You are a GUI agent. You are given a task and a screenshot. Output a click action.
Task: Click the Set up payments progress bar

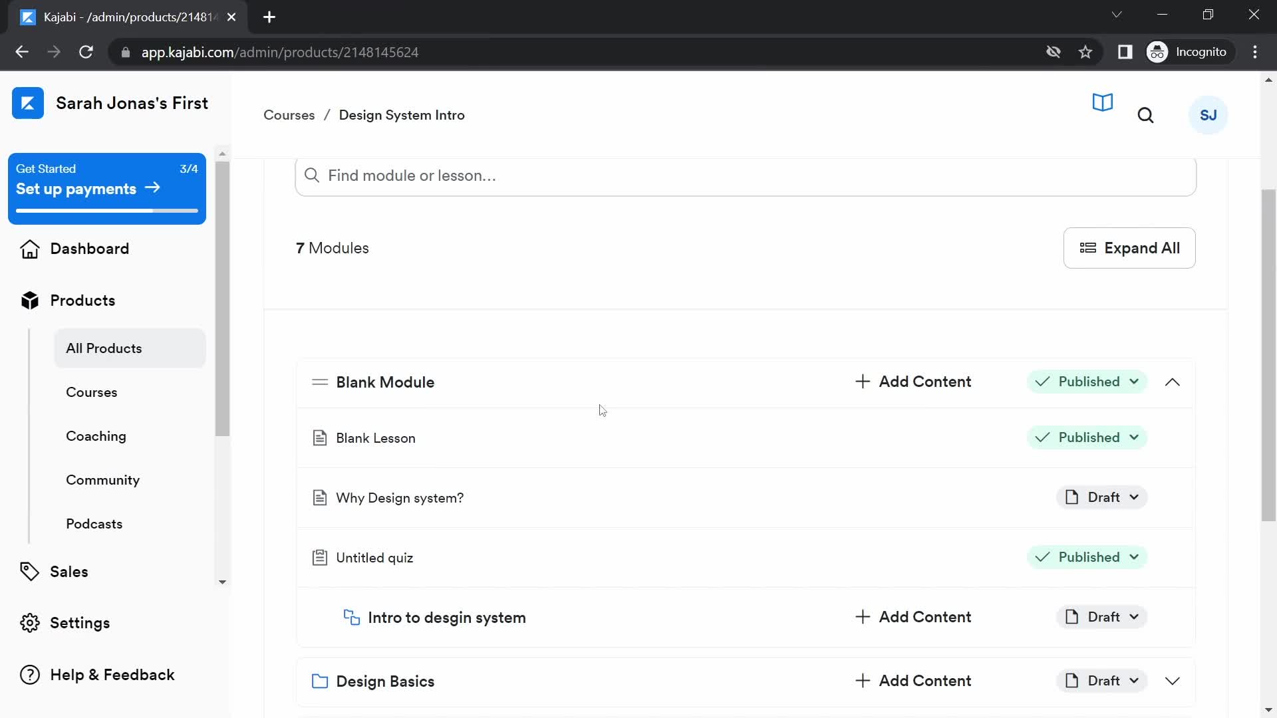point(107,211)
